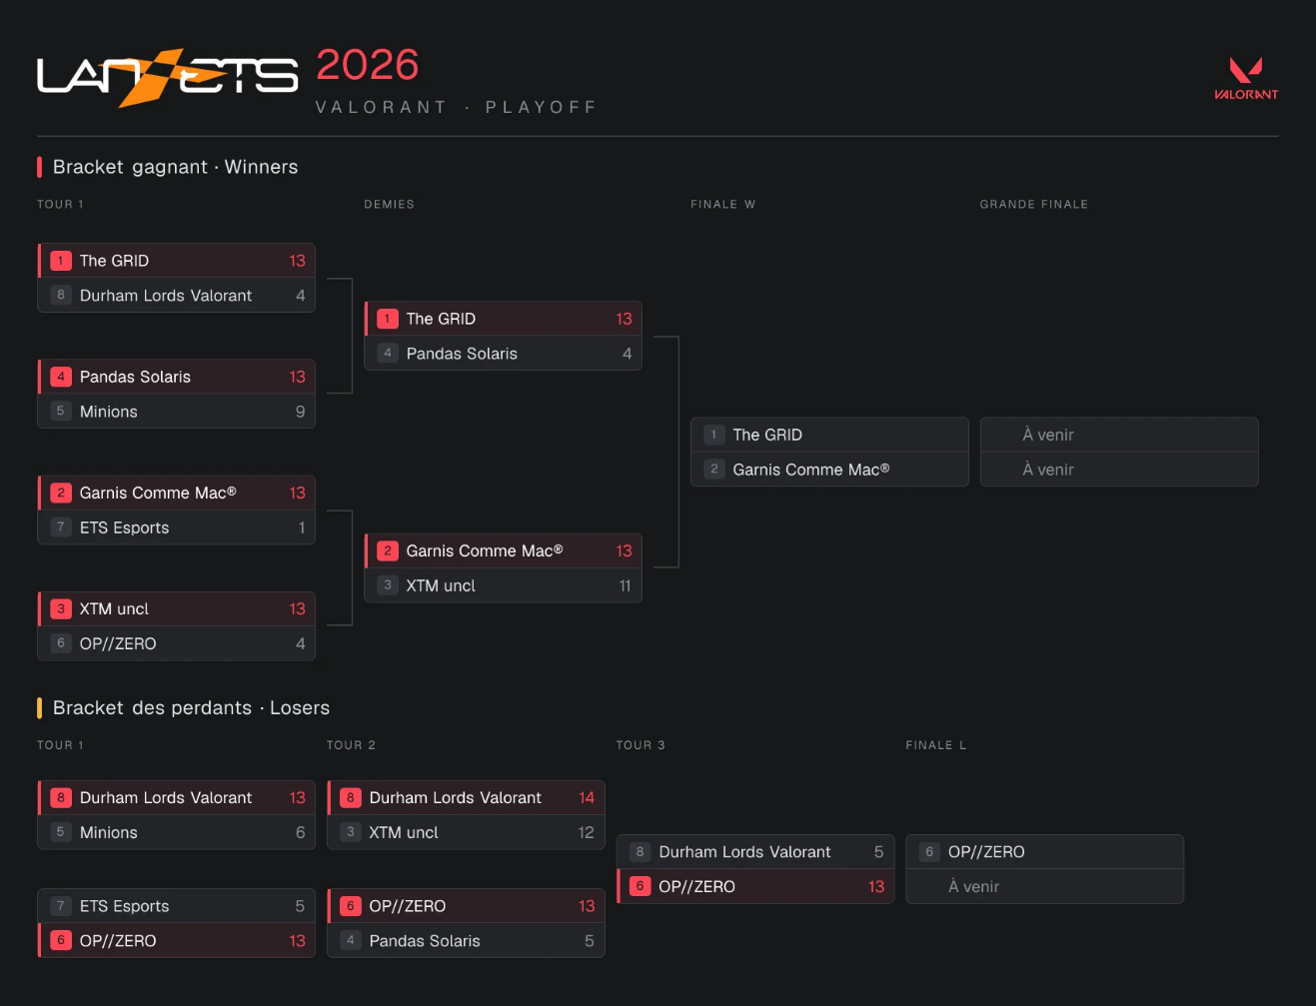Click Bracket des perdants · Losers heading
This screenshot has height=1006, width=1316.
pos(191,707)
